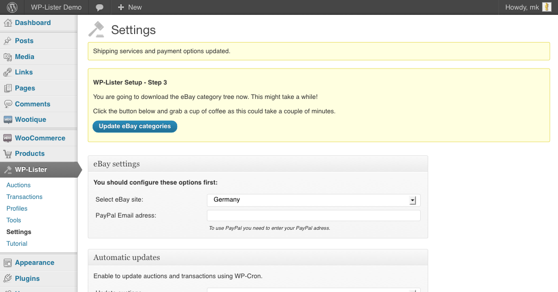Open the Dashboard menu

click(33, 23)
